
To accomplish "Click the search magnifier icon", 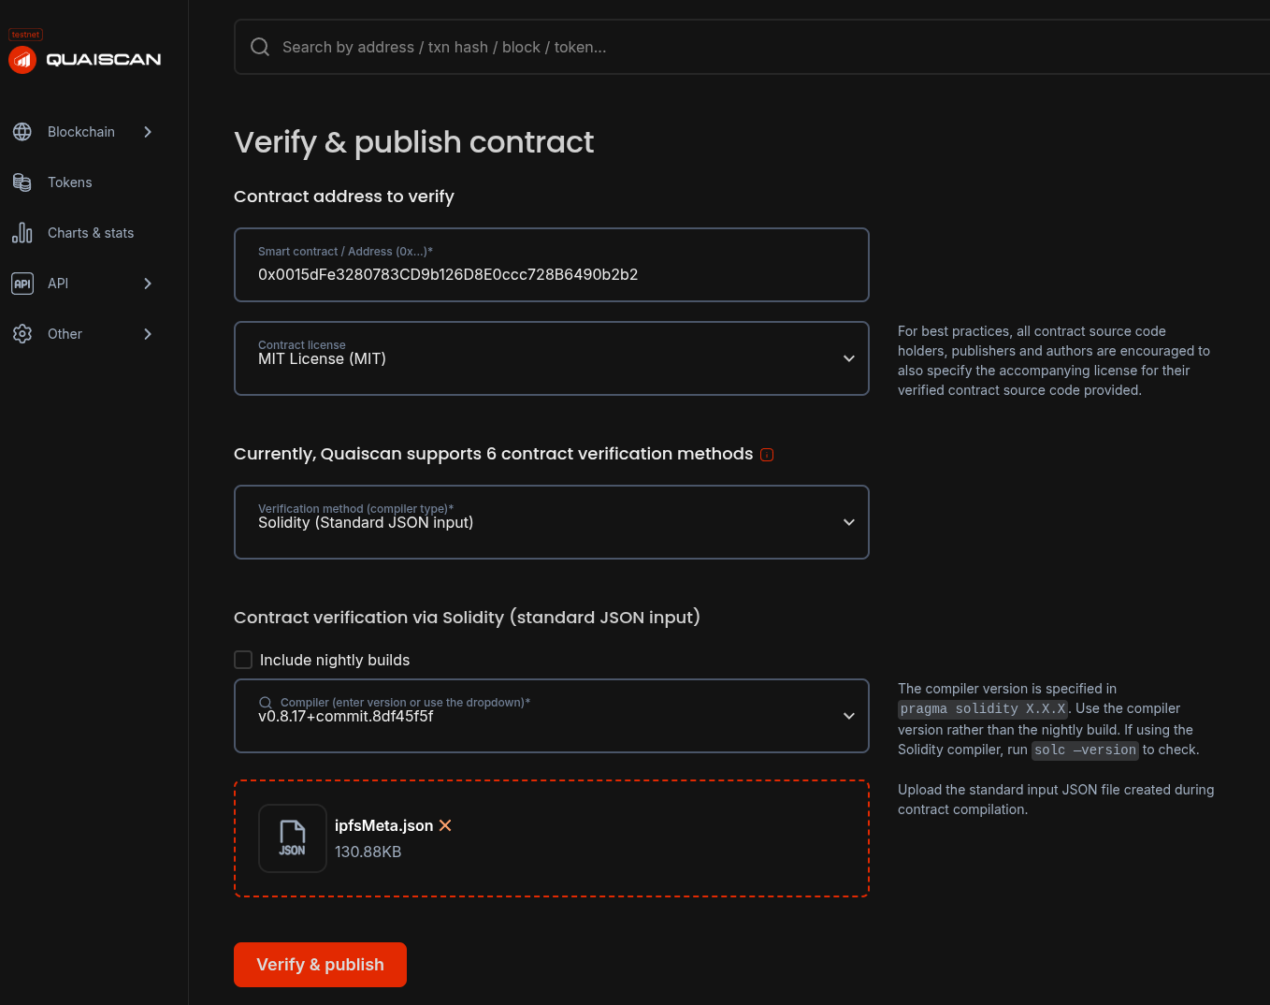I will click(x=260, y=47).
